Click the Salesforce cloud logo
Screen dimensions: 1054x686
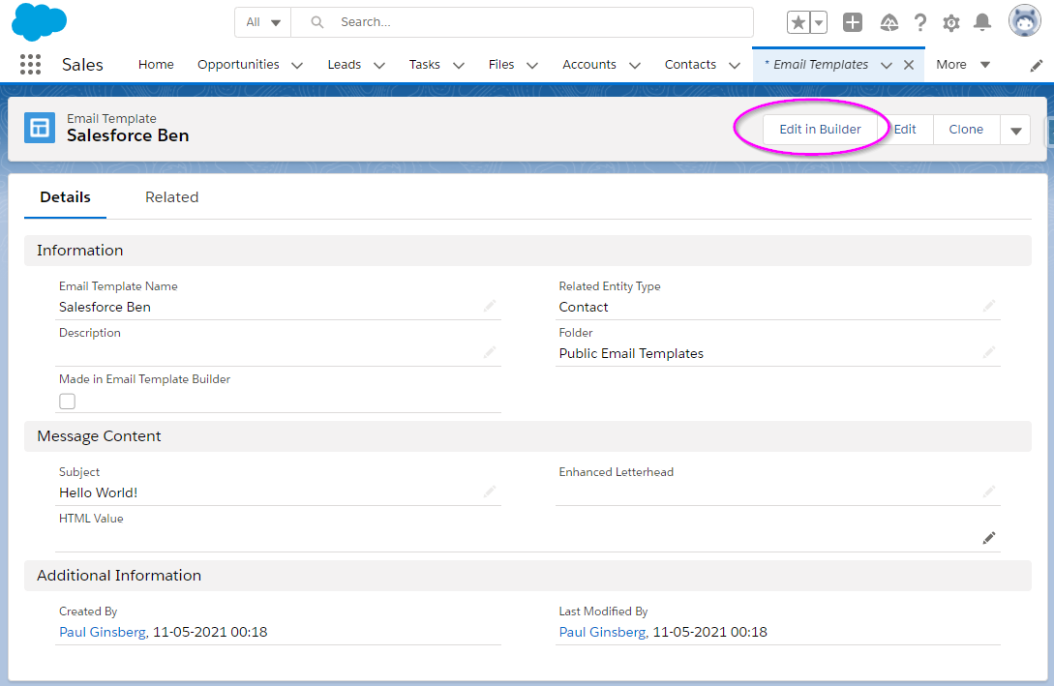click(x=39, y=21)
